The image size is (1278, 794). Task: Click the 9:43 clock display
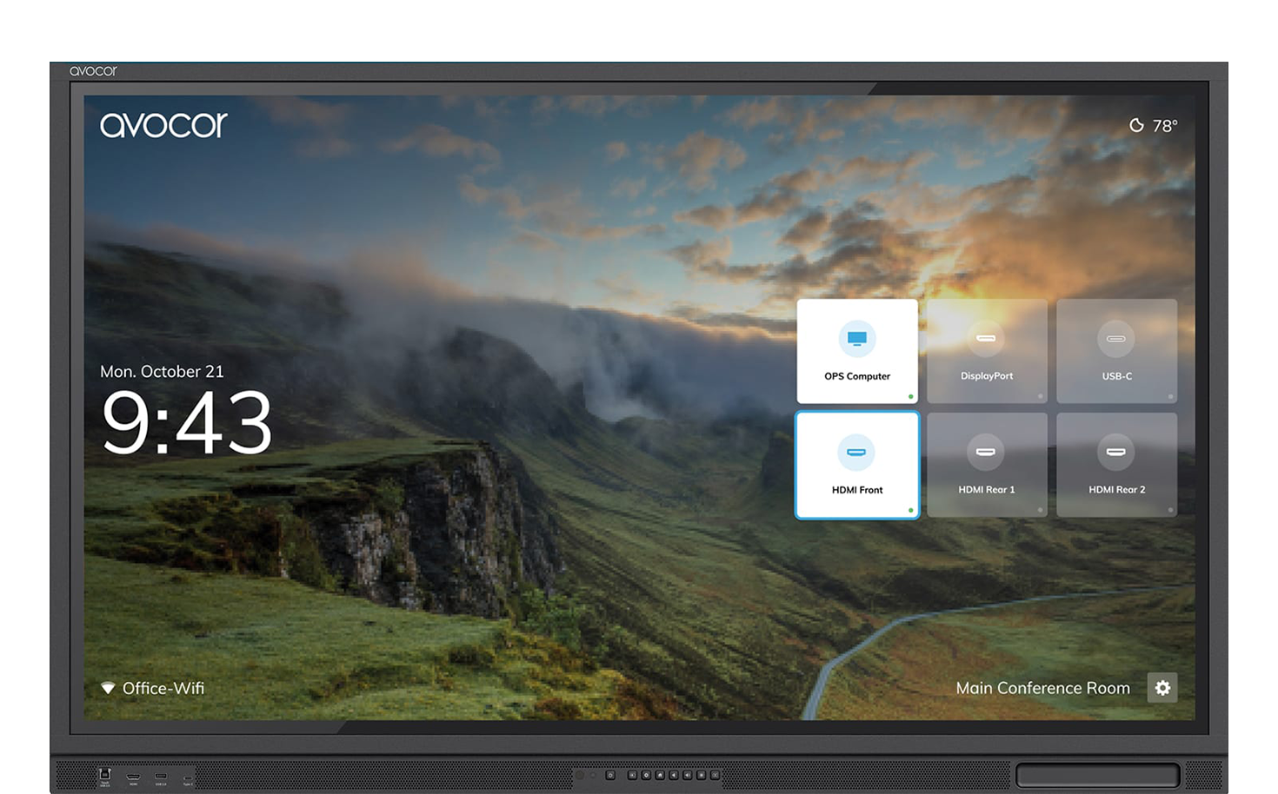click(187, 422)
